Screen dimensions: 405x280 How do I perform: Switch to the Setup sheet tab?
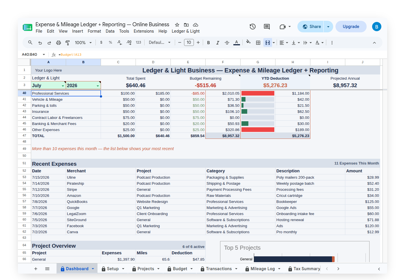pos(113,269)
